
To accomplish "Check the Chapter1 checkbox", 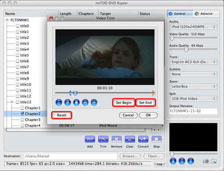I will coord(22,108).
